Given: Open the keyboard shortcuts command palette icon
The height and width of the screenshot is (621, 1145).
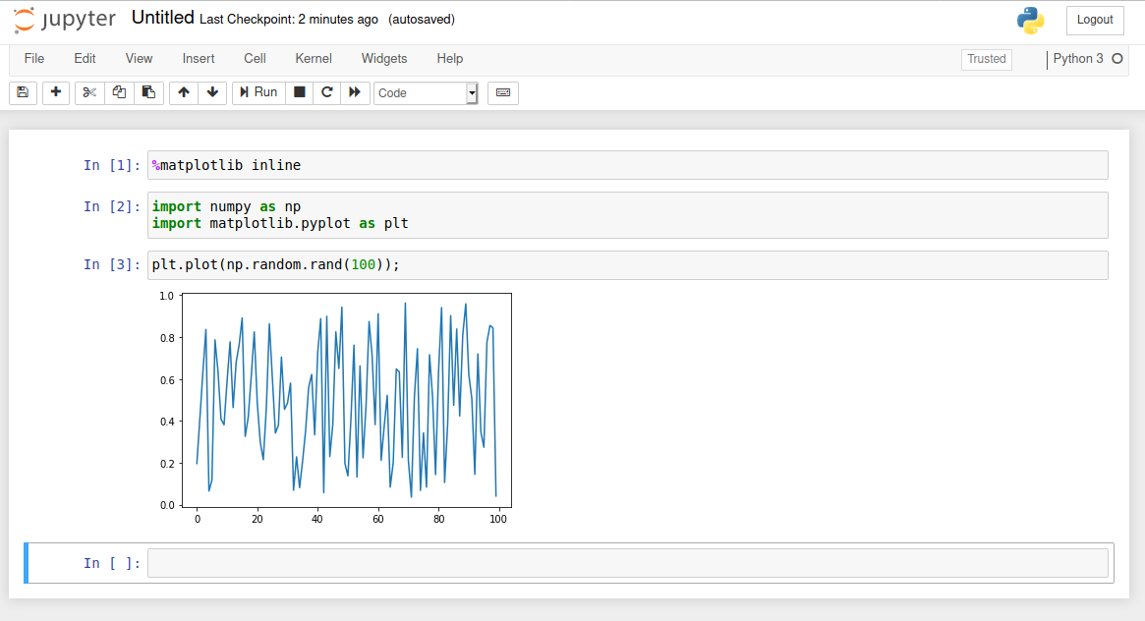Looking at the screenshot, I should coord(502,91).
